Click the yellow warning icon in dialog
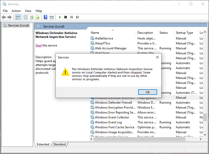This screenshot has width=209, height=154. pos(65,72)
